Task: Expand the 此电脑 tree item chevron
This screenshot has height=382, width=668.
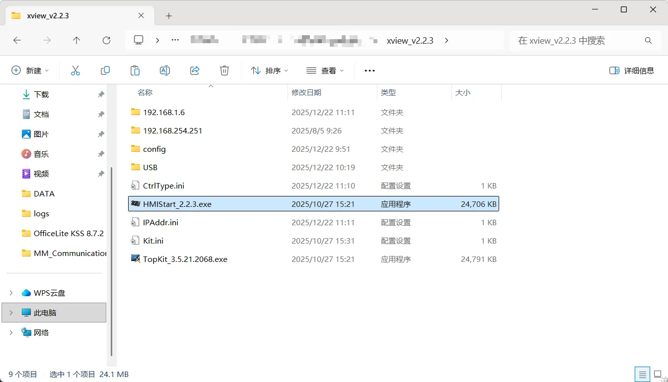Action: [x=11, y=313]
